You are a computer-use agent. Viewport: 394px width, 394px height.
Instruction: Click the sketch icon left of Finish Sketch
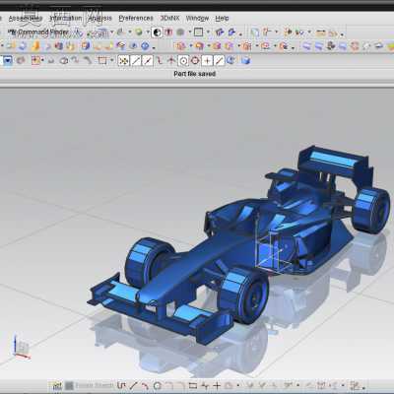pyautogui.click(x=57, y=385)
